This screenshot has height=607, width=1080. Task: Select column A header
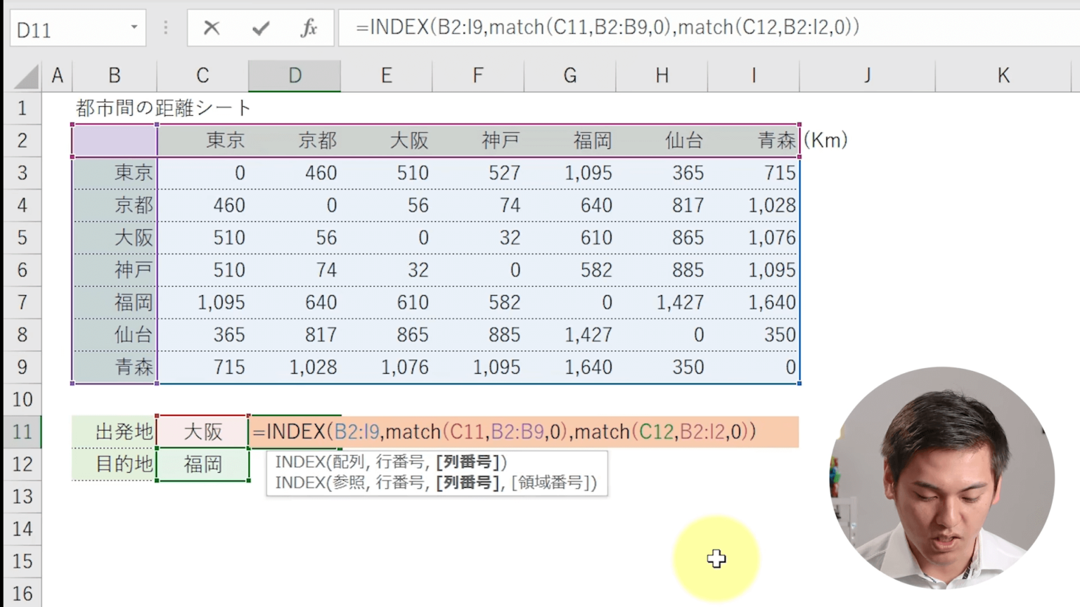point(57,75)
